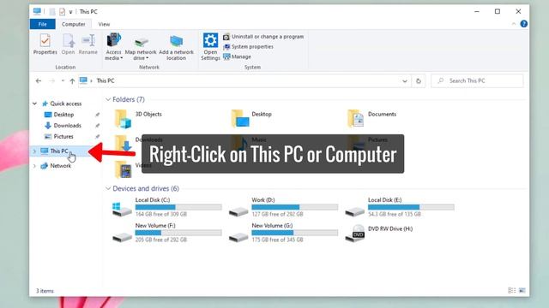Choose Add a network location
Image resolution: width=549 pixels, height=308 pixels.
pyautogui.click(x=176, y=48)
